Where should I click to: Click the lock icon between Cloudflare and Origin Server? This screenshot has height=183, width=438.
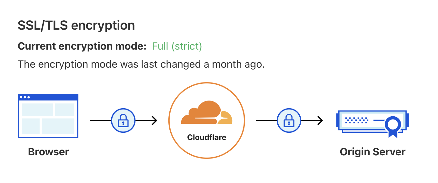tap(289, 120)
